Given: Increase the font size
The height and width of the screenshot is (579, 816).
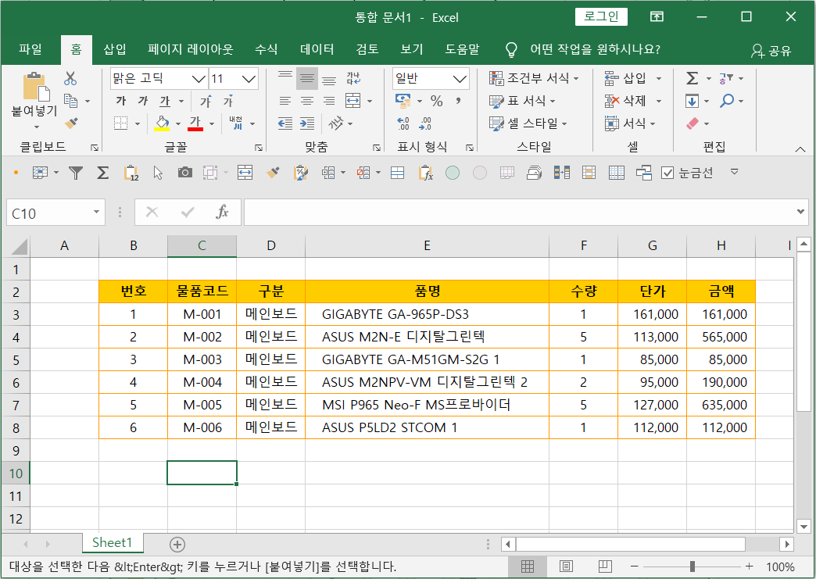Looking at the screenshot, I should 206,101.
